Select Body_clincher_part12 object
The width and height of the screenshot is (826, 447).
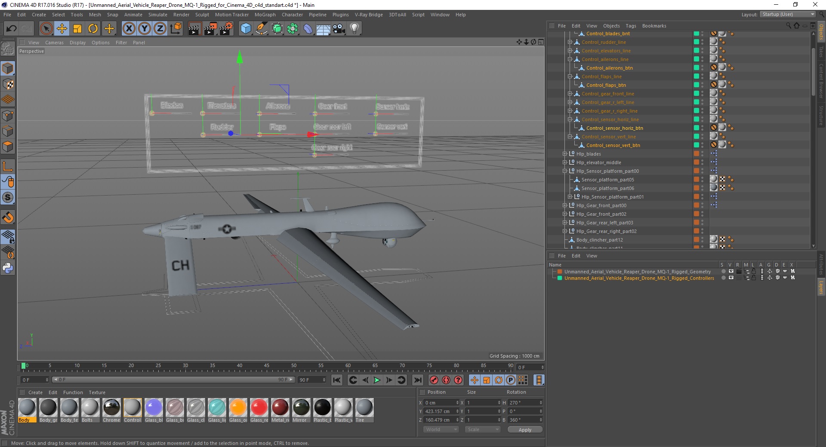click(x=599, y=240)
